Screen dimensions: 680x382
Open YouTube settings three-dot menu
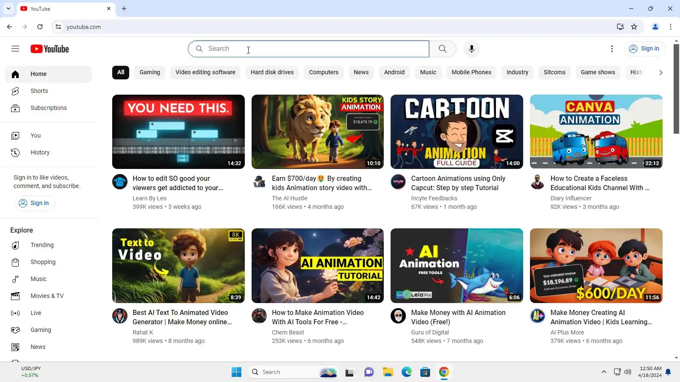click(x=612, y=49)
